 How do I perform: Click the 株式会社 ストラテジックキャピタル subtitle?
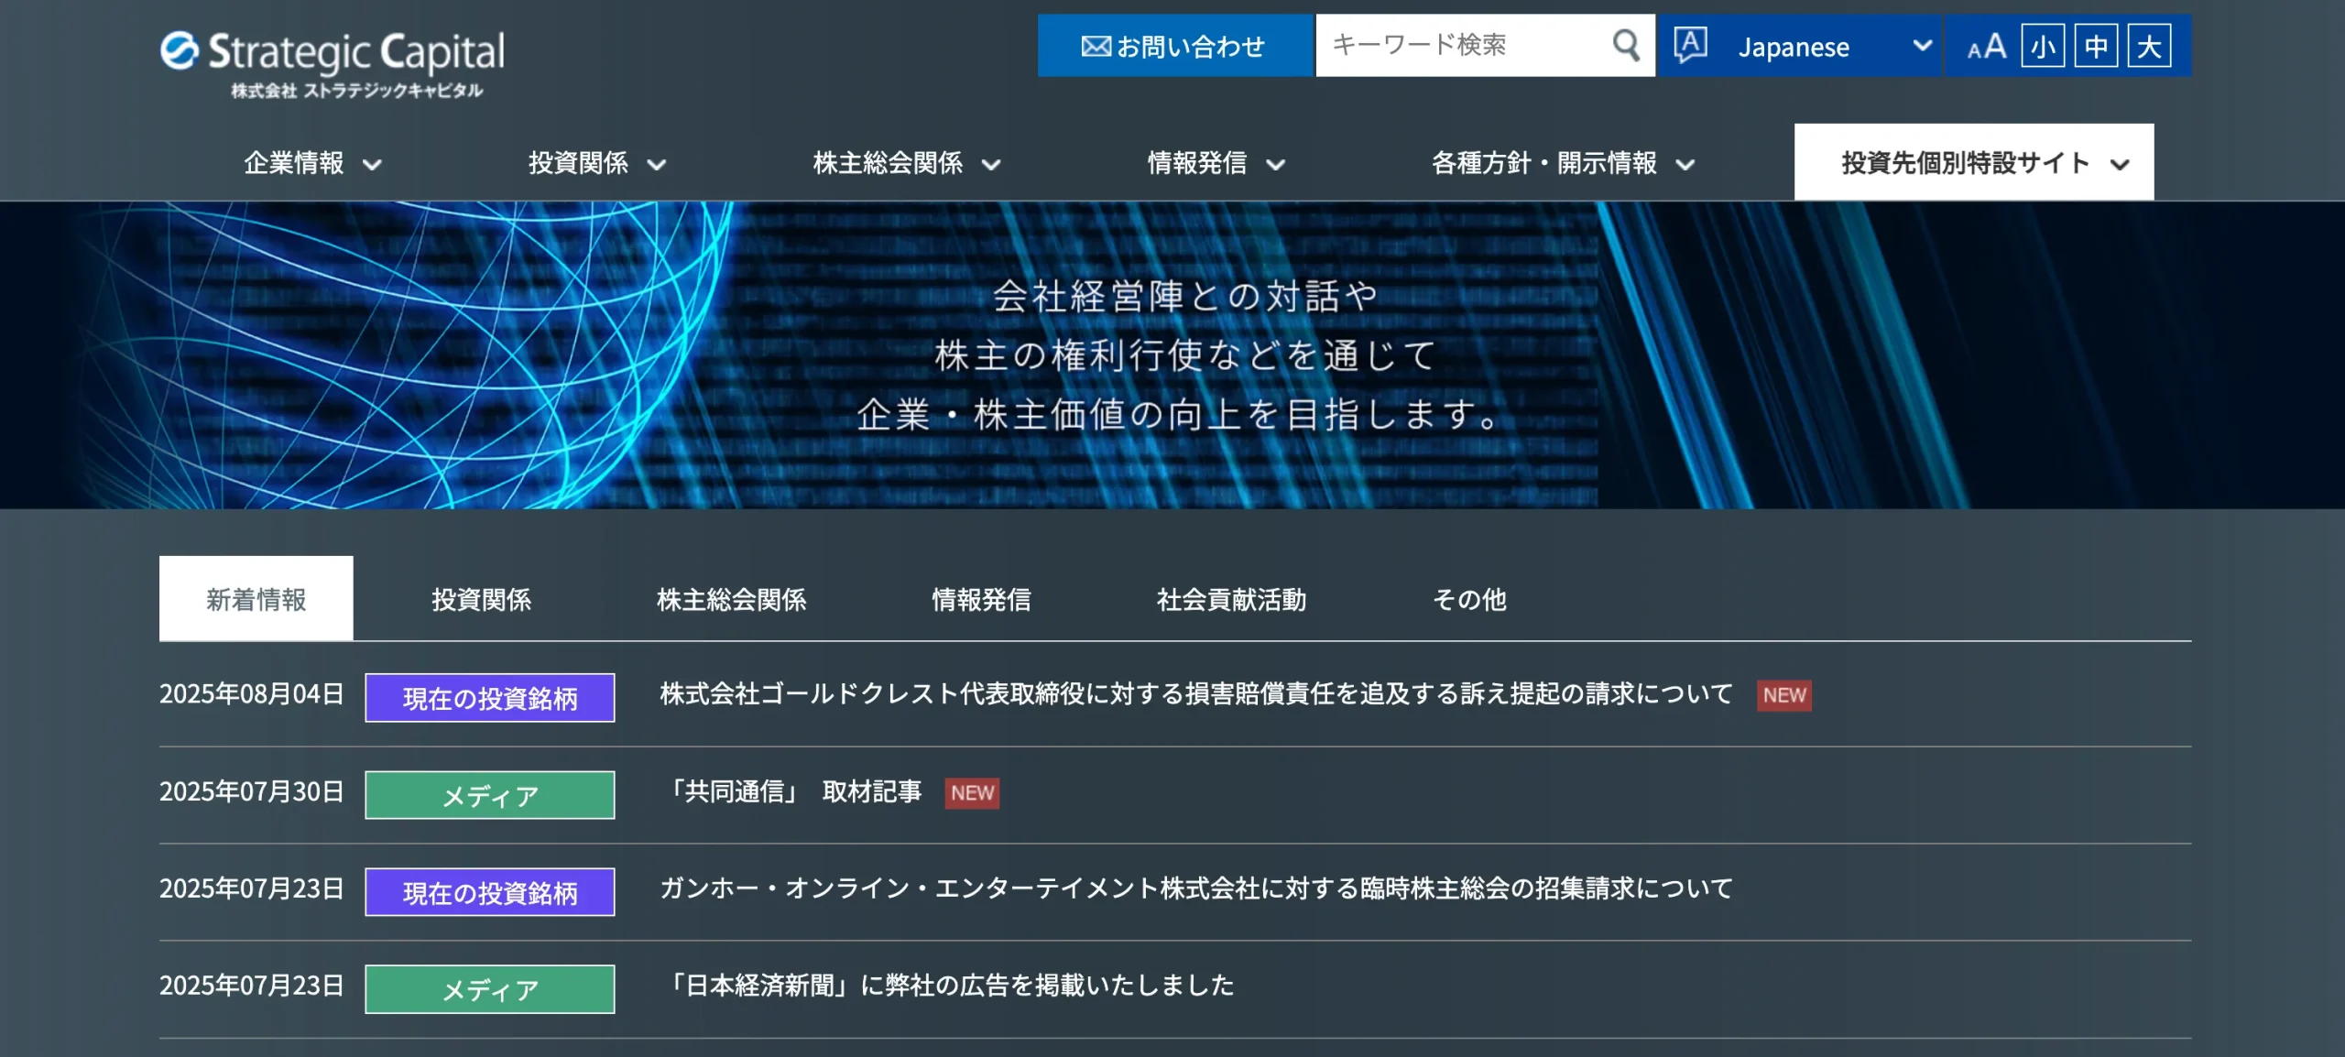coord(357,91)
